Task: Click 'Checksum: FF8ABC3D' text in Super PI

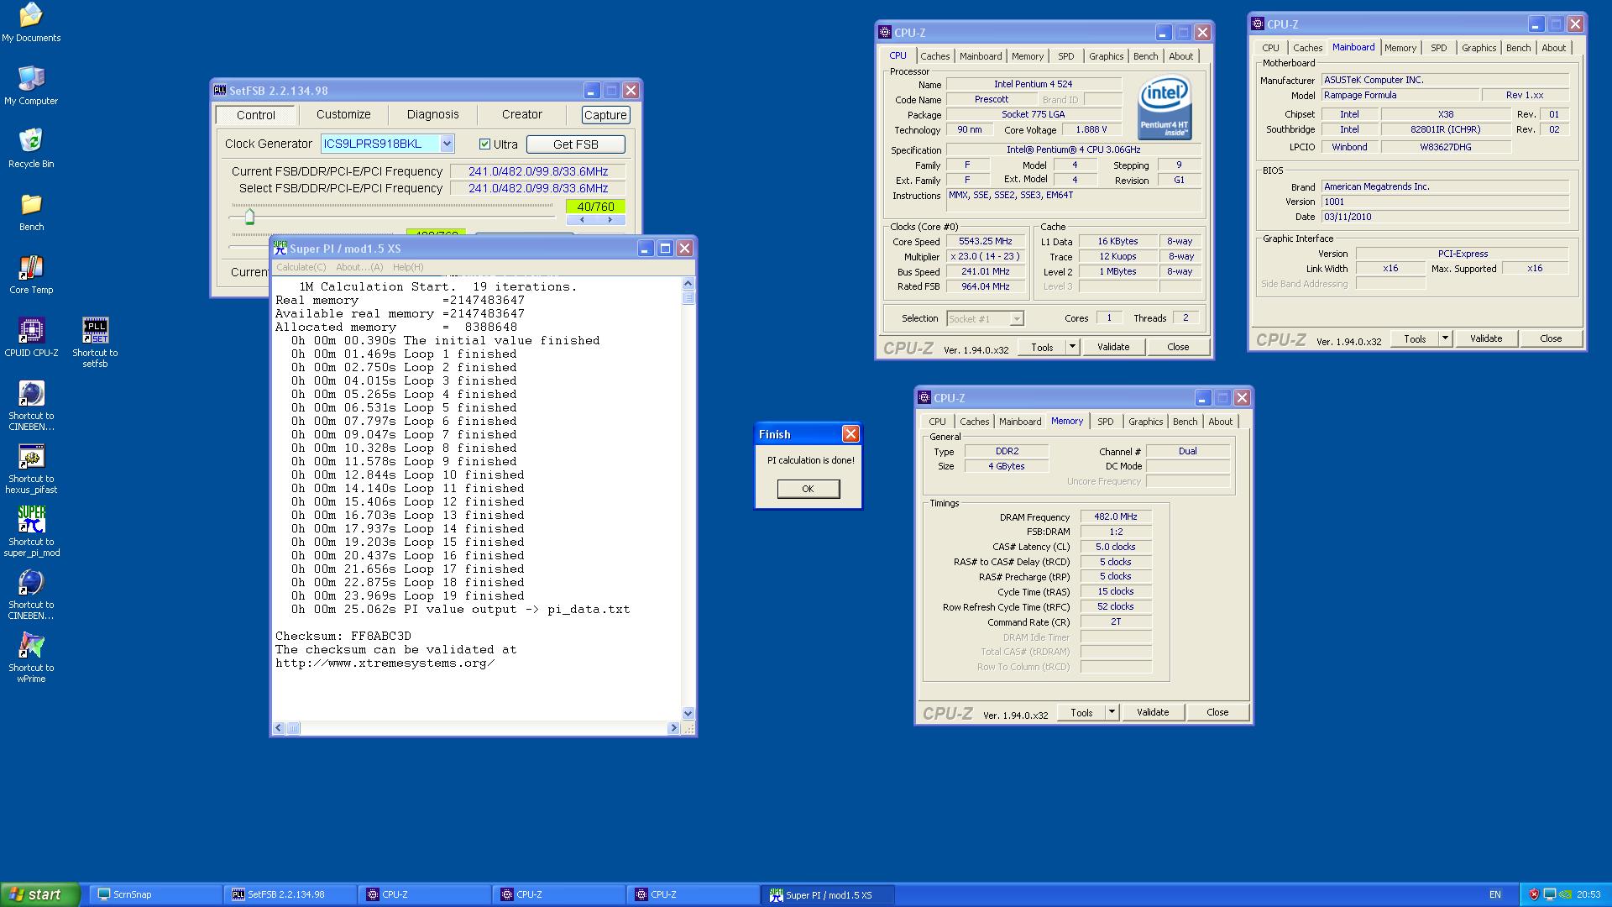Action: point(343,636)
